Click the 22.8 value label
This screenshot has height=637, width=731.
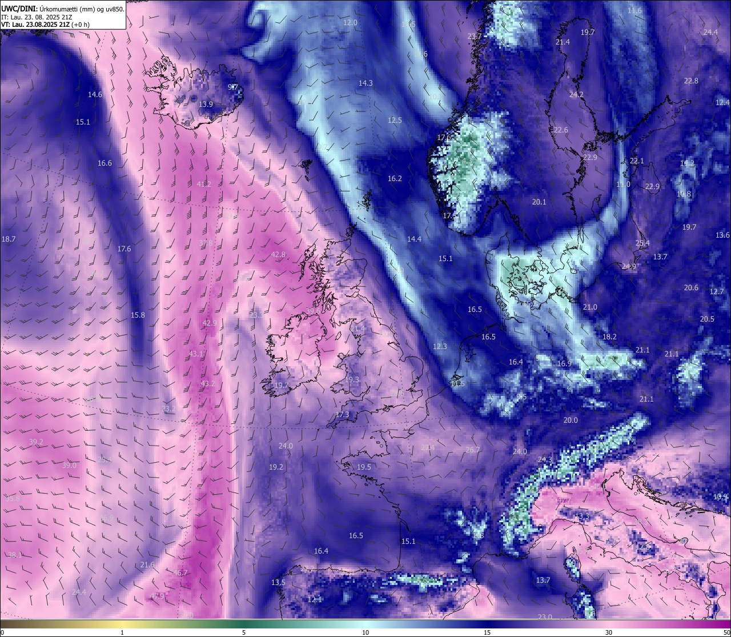[691, 81]
